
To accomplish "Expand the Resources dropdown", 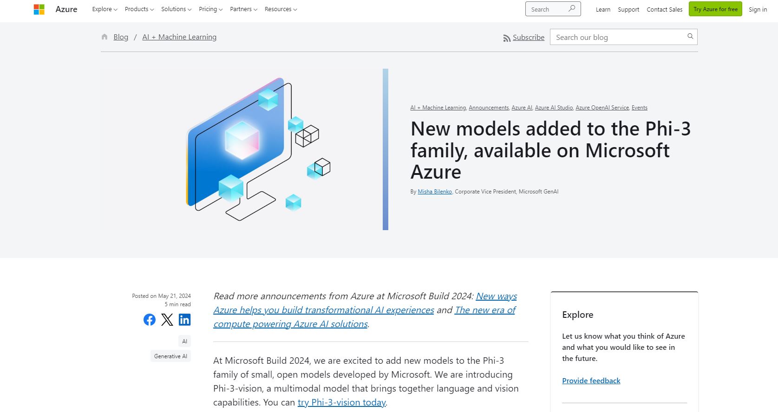I will point(281,9).
